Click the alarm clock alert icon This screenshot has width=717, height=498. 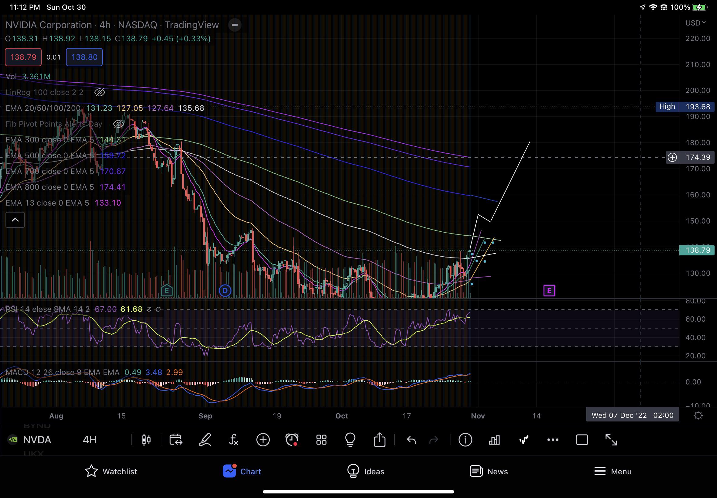tap(292, 440)
